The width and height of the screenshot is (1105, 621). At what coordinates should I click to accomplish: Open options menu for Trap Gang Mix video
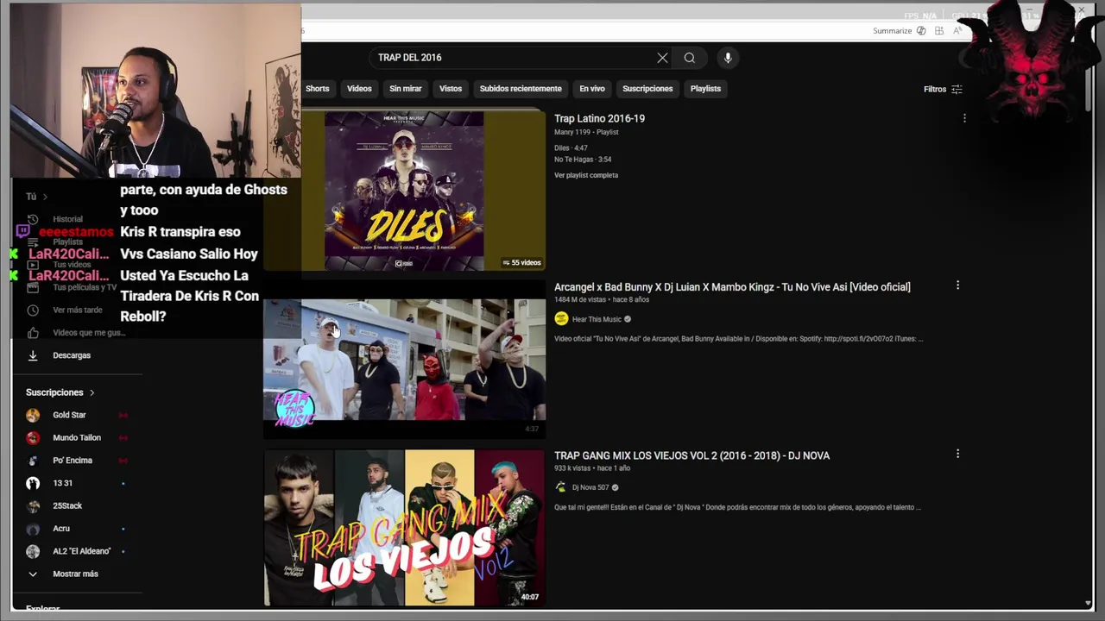(957, 454)
